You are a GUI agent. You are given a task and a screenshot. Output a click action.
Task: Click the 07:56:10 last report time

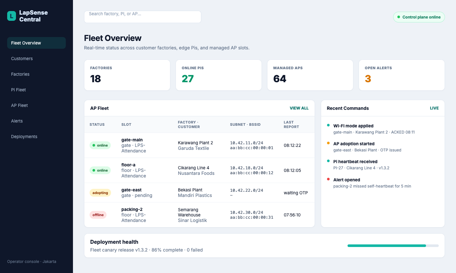[292, 215]
